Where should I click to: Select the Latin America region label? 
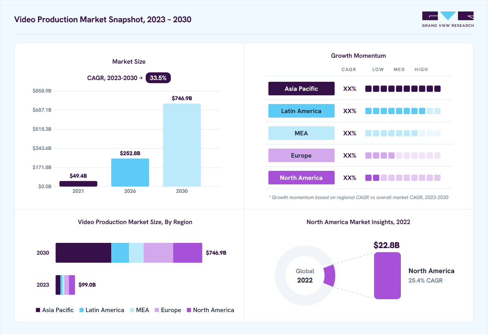click(x=301, y=111)
